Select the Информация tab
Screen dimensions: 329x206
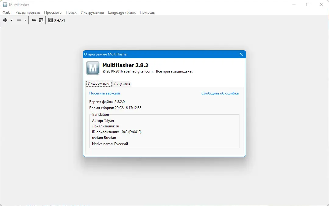(x=99, y=83)
